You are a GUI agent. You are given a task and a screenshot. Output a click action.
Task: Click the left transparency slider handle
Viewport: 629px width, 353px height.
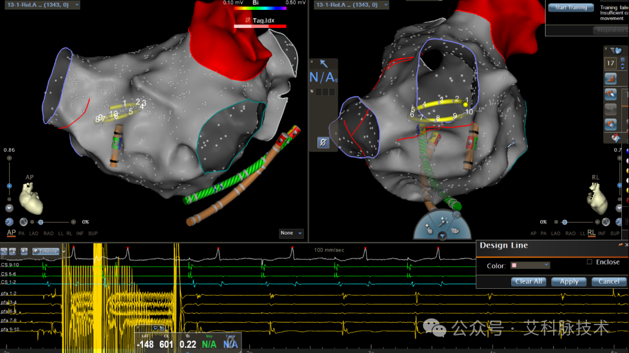click(x=40, y=222)
